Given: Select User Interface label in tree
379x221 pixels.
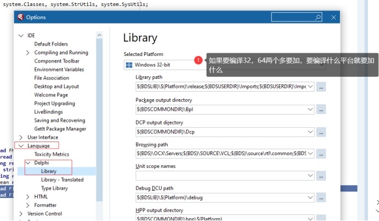Looking at the screenshot, I should click(x=43, y=137).
